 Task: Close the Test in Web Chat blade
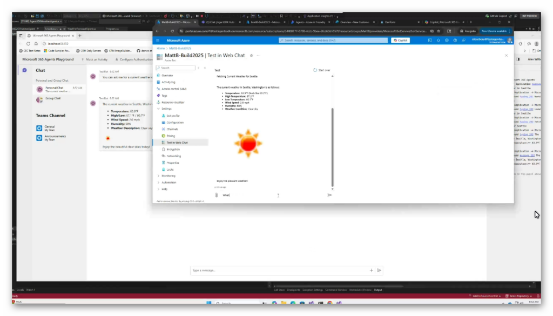click(x=507, y=56)
